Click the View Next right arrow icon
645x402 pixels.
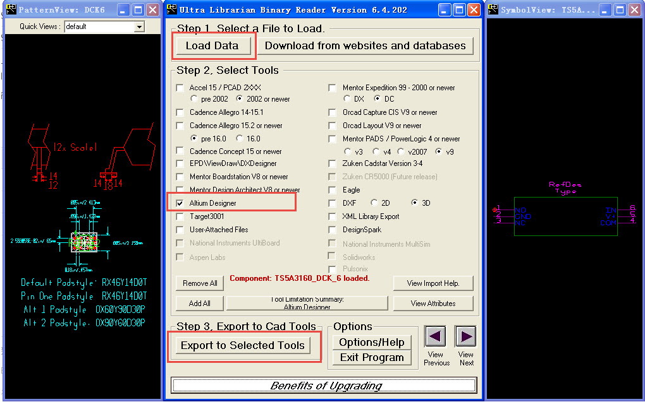[x=465, y=337]
